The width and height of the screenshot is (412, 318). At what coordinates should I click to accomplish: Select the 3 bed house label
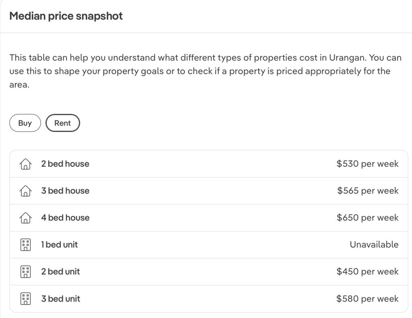65,191
